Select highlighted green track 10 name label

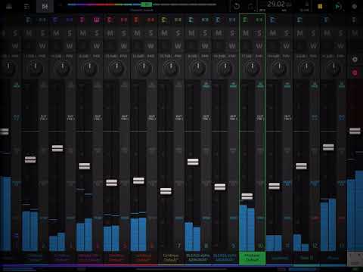(252, 258)
